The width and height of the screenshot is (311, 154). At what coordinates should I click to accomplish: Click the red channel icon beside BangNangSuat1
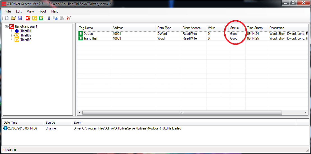[11, 26]
